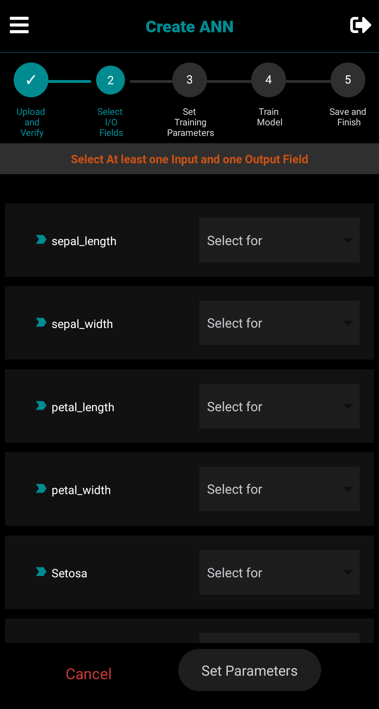This screenshot has width=379, height=709.
Task: Tap the arrow icon beside petal_length
Action: 41,406
